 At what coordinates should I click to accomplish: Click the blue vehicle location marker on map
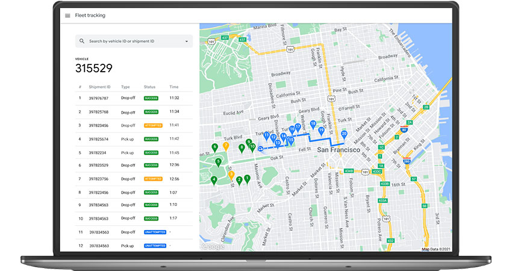pyautogui.click(x=261, y=149)
